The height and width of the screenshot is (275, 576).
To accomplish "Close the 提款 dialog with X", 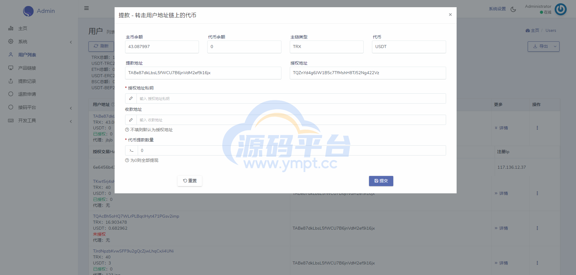I will pos(450,15).
